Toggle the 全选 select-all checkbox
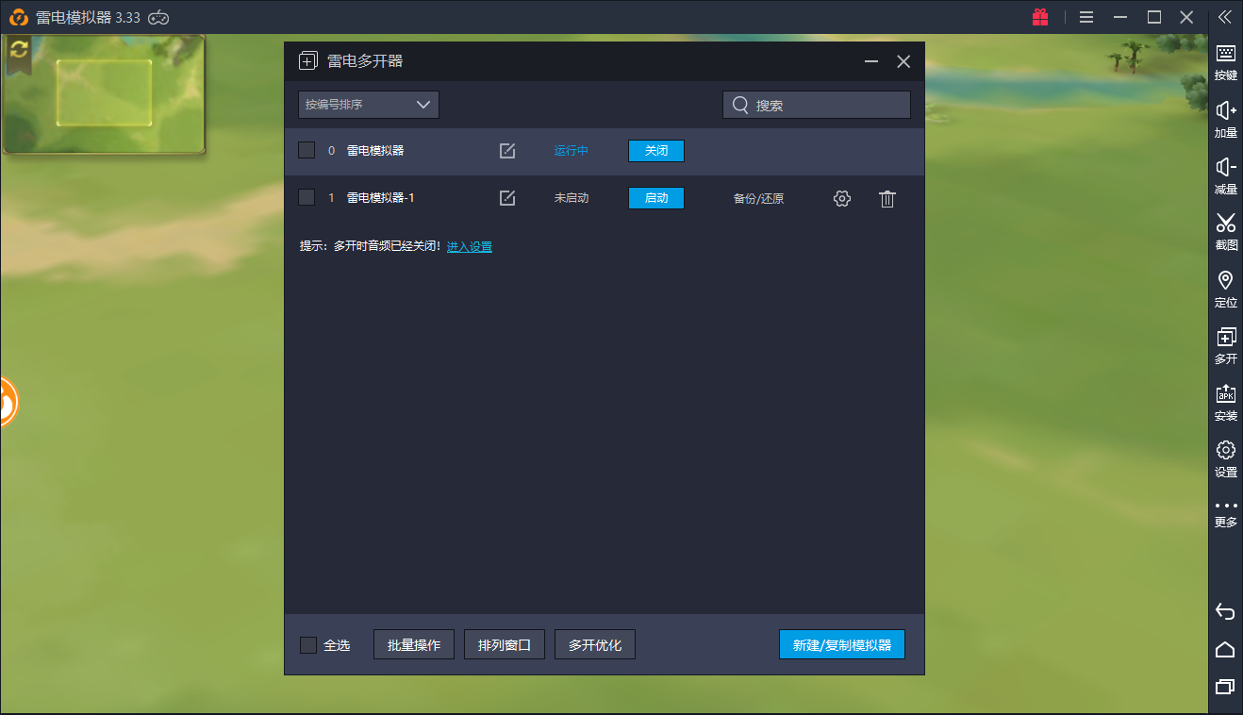 pos(308,645)
